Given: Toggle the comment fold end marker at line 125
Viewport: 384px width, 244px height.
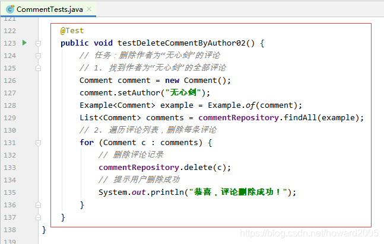Looking at the screenshot, I should coord(38,68).
